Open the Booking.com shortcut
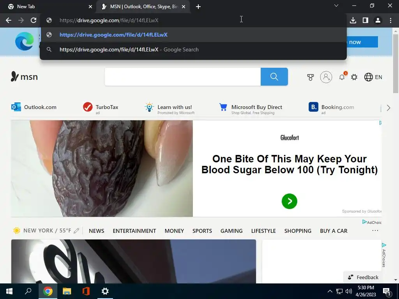This screenshot has width=399, height=299. tap(331, 108)
